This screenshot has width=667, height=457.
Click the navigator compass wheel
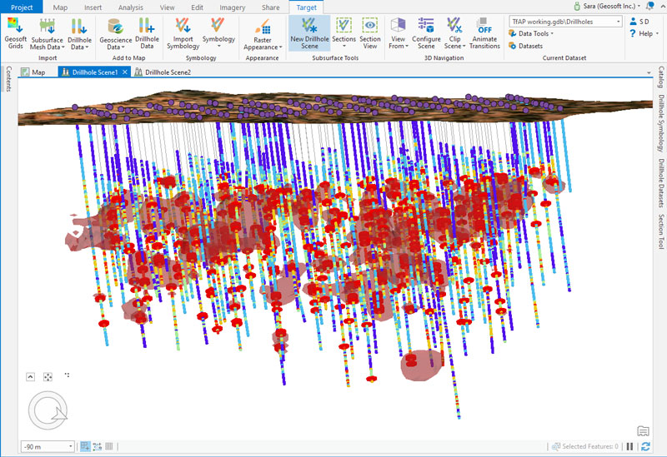click(x=48, y=410)
